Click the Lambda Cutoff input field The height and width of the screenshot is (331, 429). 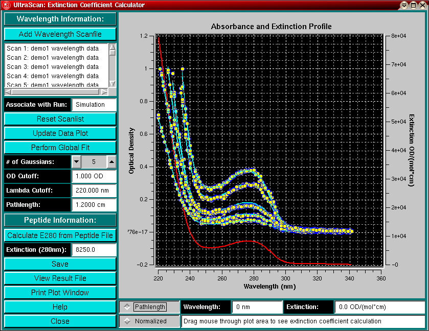pyautogui.click(x=94, y=191)
